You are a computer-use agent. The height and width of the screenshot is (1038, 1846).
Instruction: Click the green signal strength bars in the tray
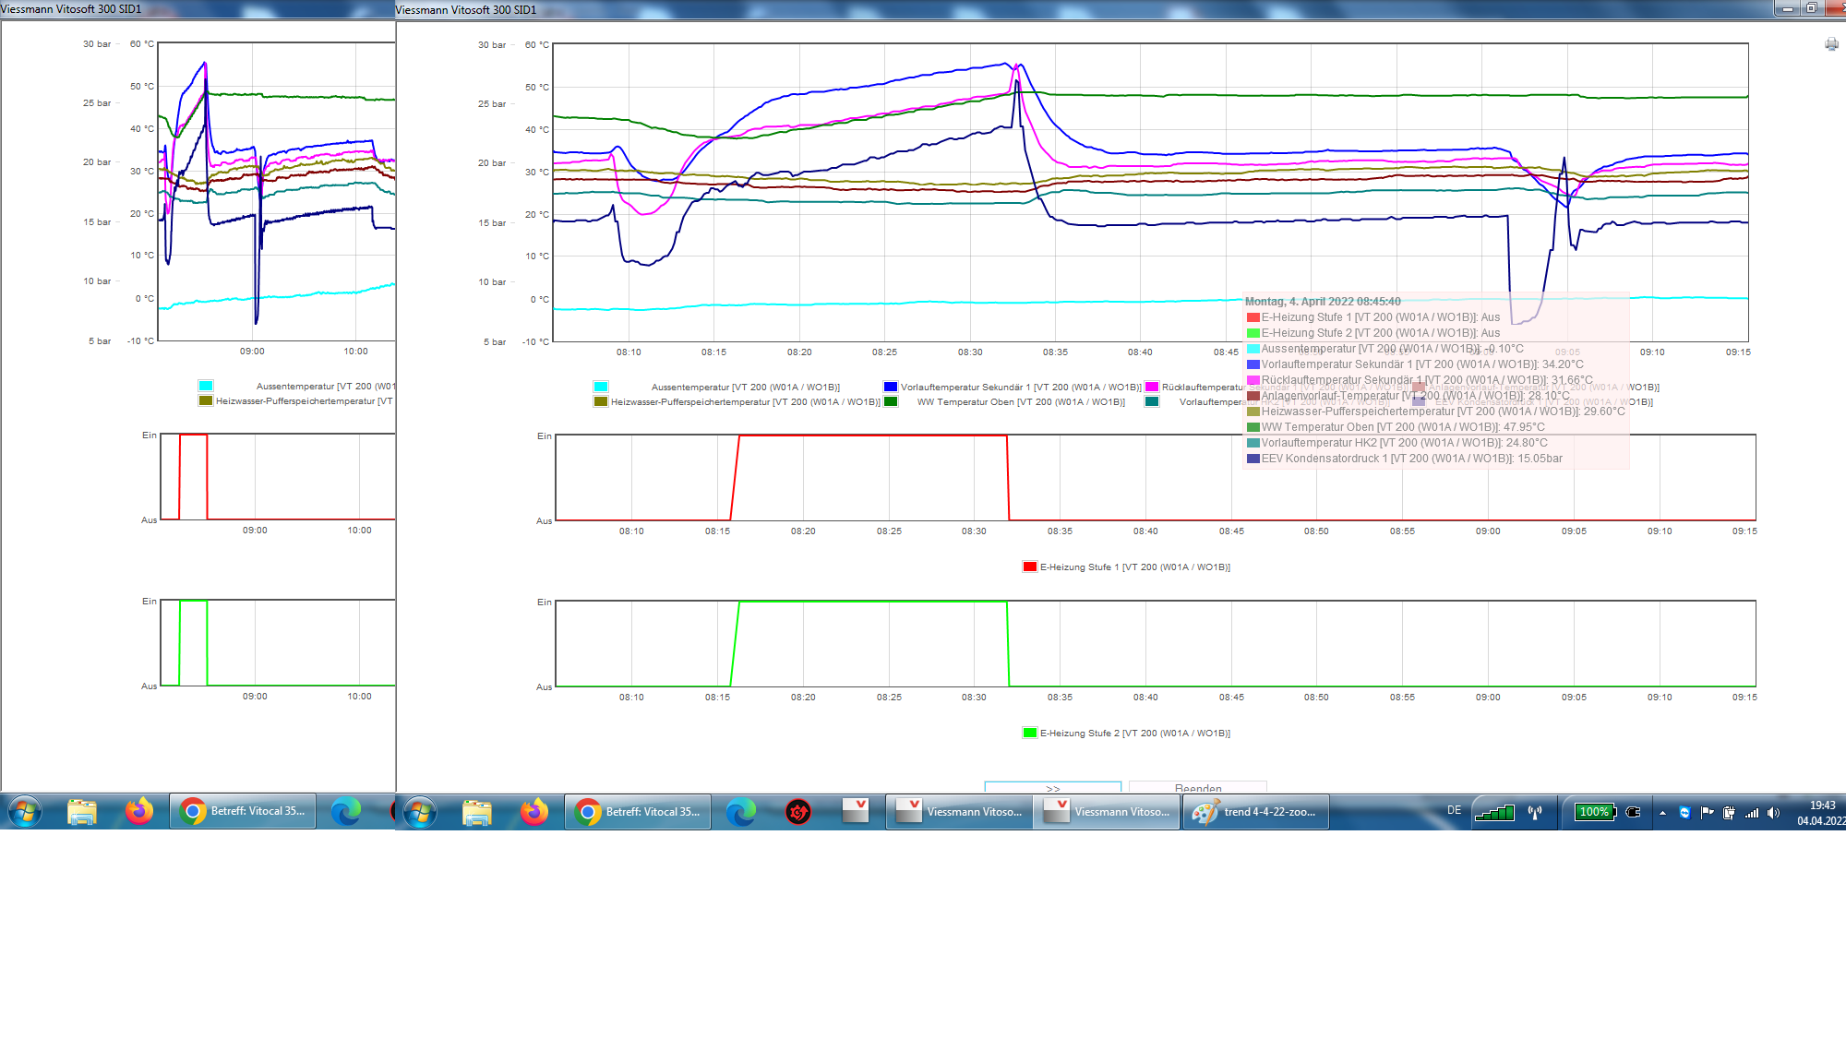[x=1494, y=812]
